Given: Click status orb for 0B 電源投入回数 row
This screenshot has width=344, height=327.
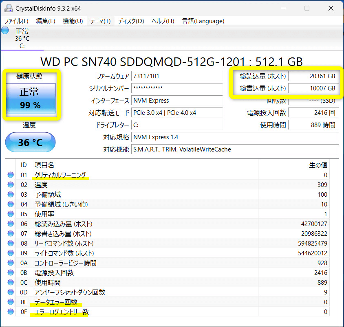Looking at the screenshot, I should pos(11,272).
